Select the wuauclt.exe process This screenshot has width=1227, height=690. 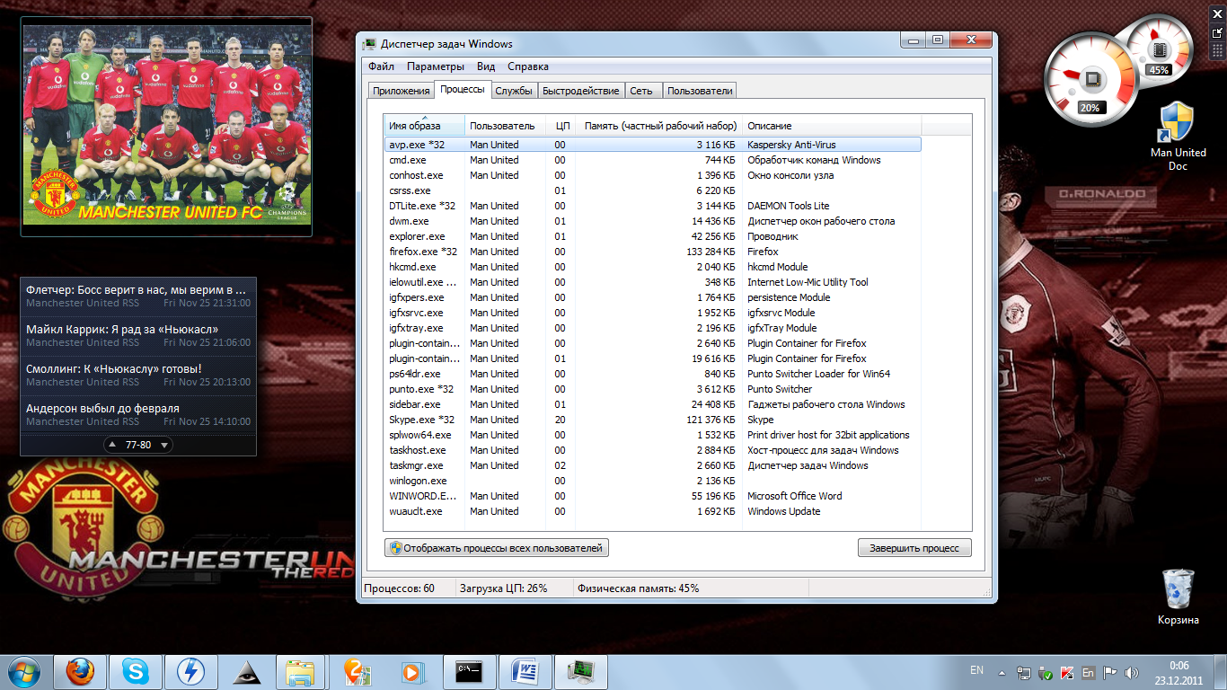tap(653, 511)
